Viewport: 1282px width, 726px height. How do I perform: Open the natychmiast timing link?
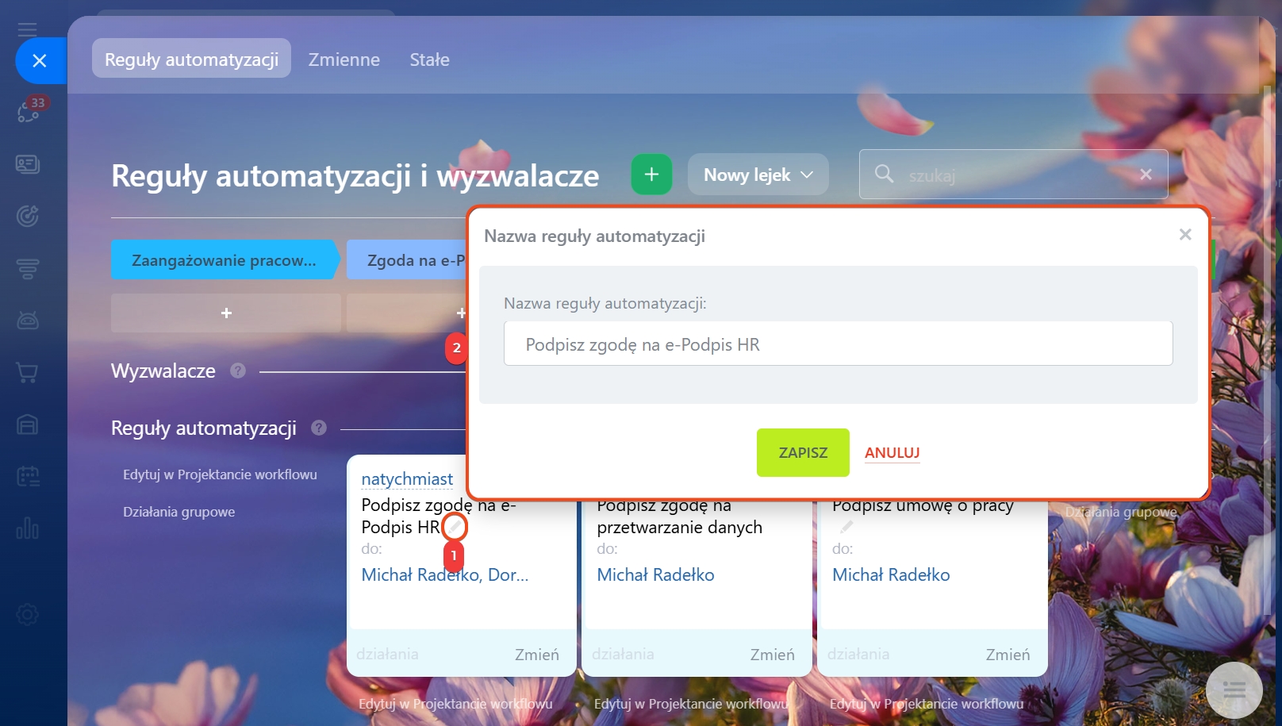[407, 478]
